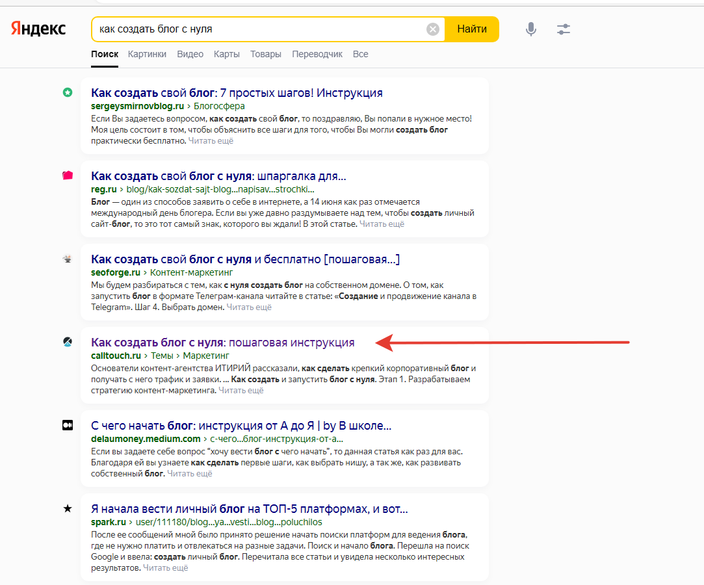This screenshot has height=585, width=704.
Task: Open the Карты tab
Action: (227, 54)
